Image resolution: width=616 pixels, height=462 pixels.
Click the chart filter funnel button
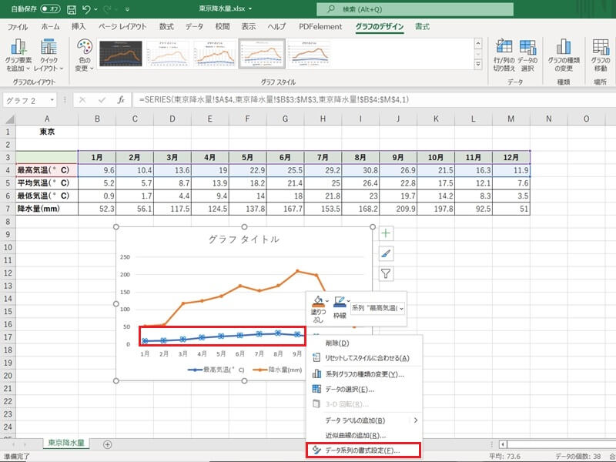coord(387,273)
